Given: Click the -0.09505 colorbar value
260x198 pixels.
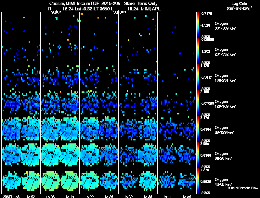Looking at the screenshot, I should [207, 40].
